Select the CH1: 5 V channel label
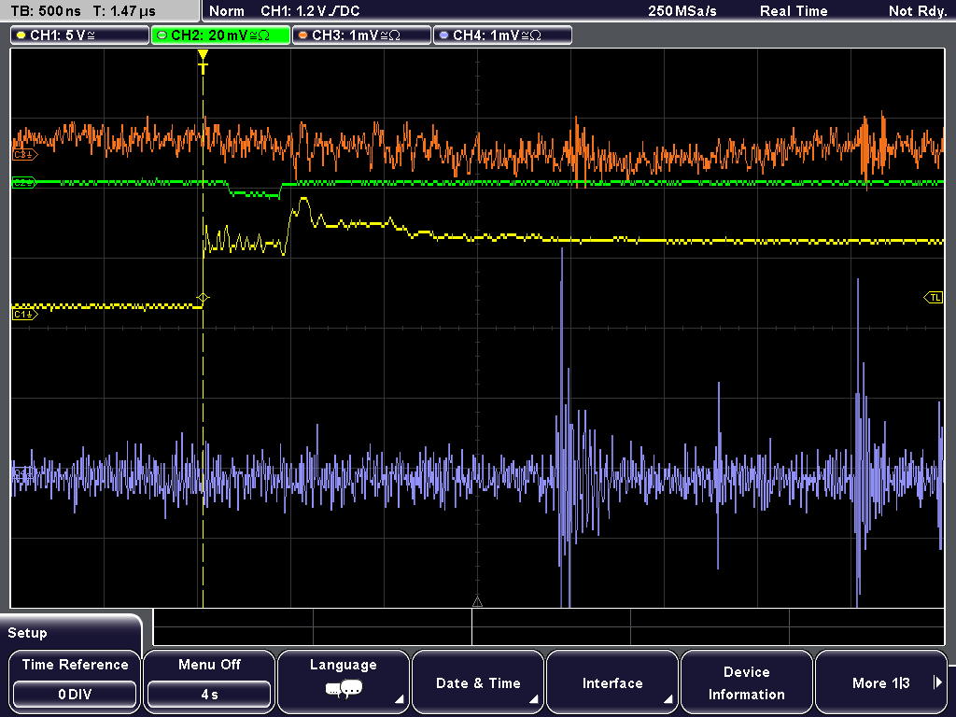 [x=80, y=35]
